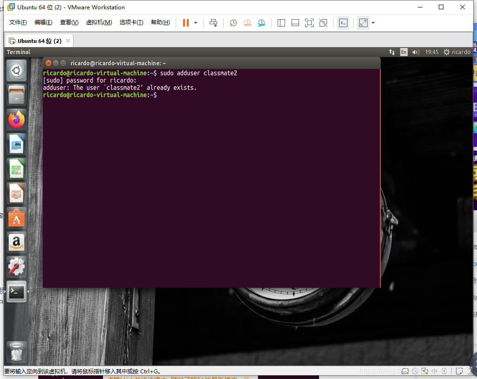Open LibreOffice Writer from dock

[x=16, y=144]
